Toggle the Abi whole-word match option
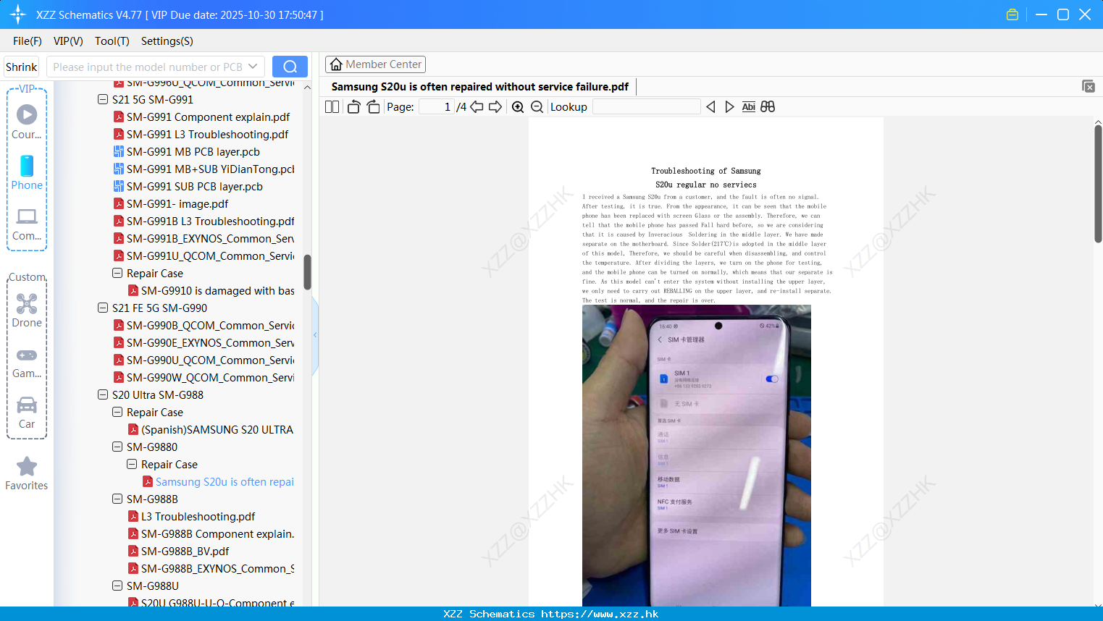 [x=749, y=106]
